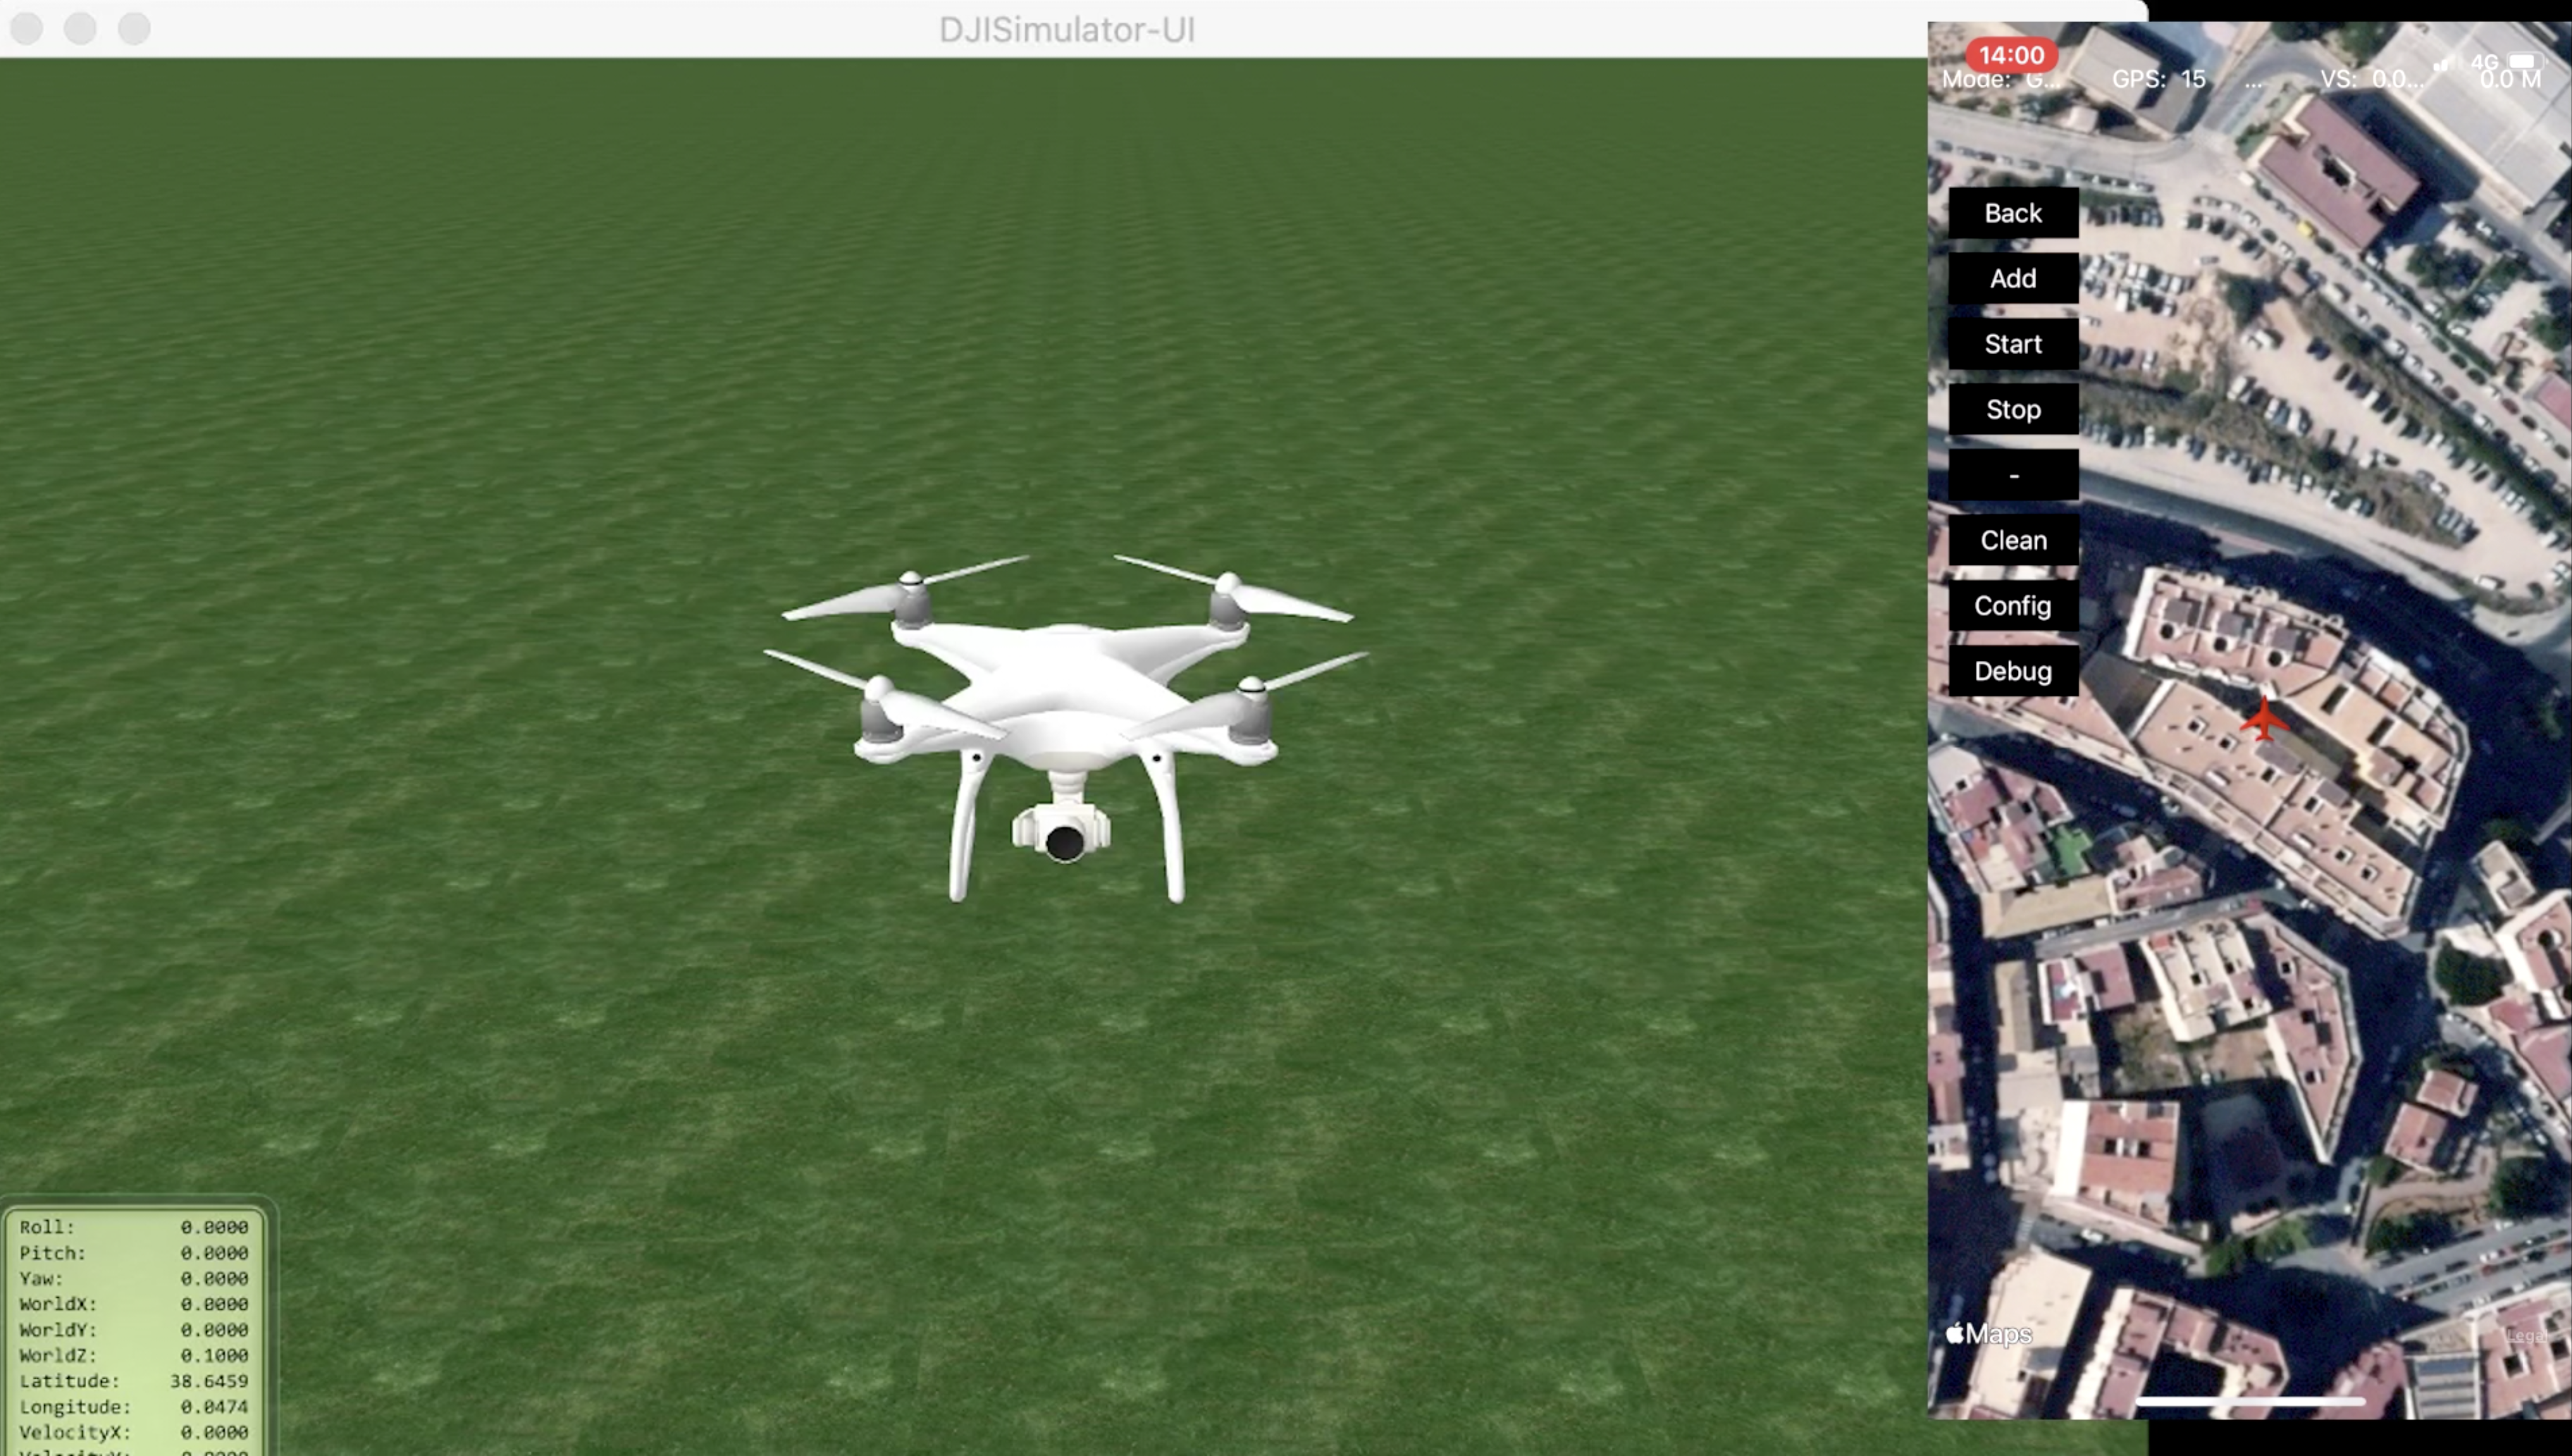
Task: Toggle the Roll orientation data display
Action: 132,1226
